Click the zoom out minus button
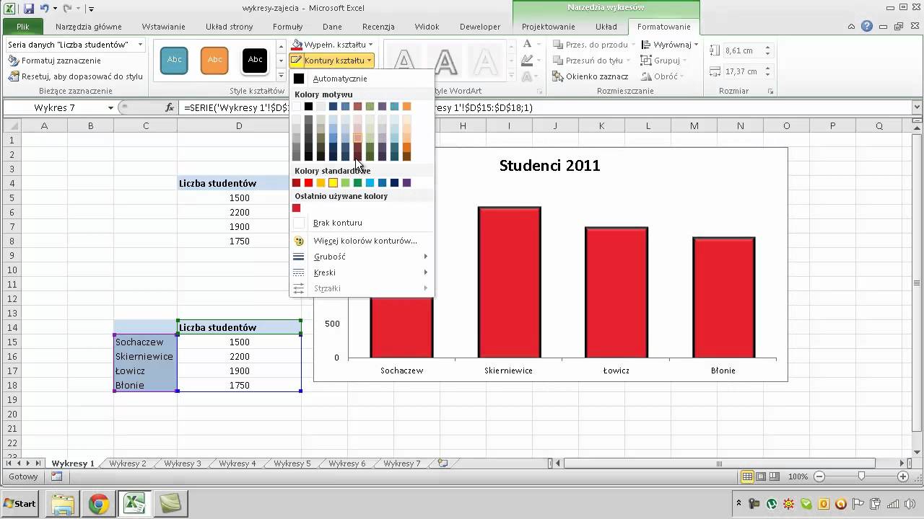 [819, 476]
